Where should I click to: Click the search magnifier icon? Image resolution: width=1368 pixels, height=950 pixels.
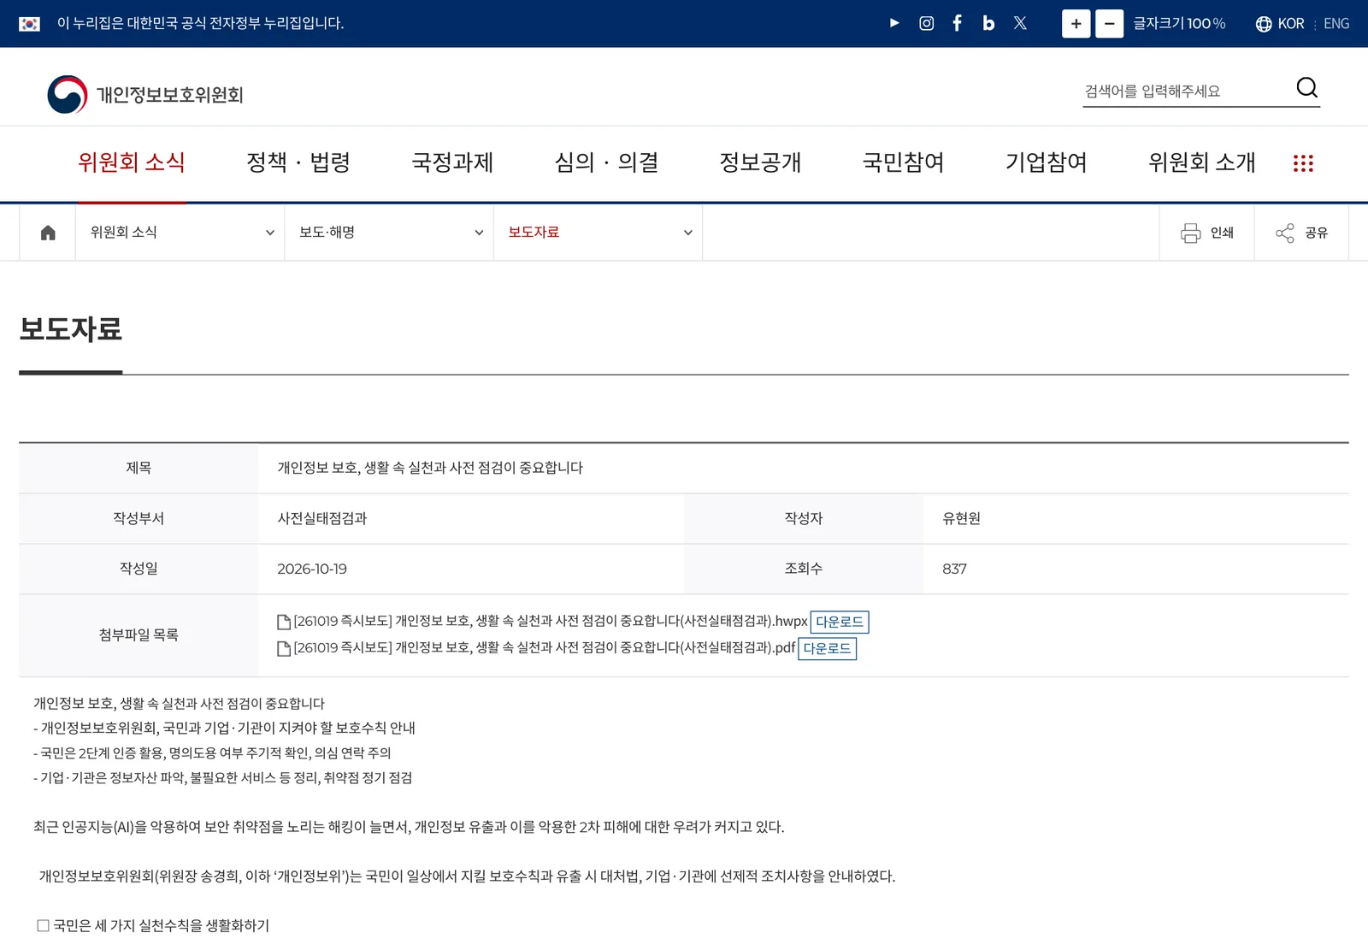(1306, 88)
